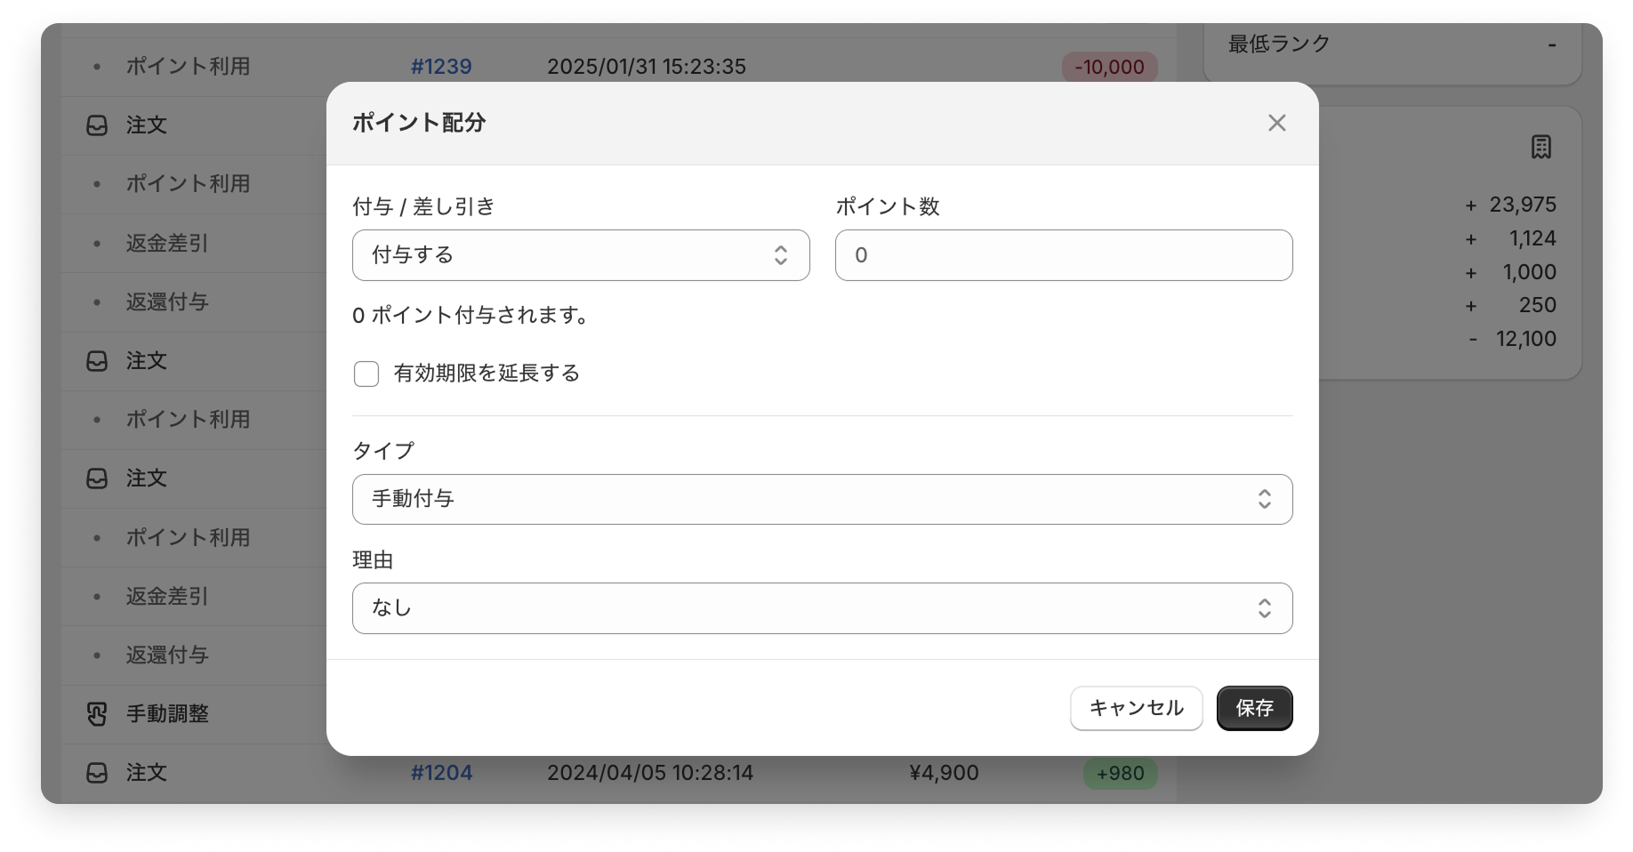Click the inbox icon beside the topmost 注文 row
Image resolution: width=1633 pixels, height=852 pixels.
[97, 125]
